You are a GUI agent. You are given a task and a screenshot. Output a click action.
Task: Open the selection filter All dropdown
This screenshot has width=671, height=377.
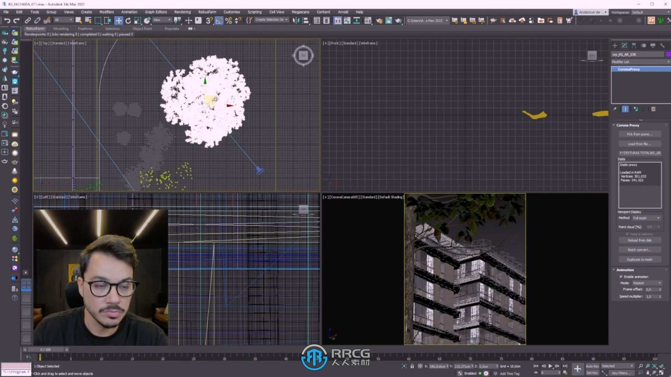point(64,20)
